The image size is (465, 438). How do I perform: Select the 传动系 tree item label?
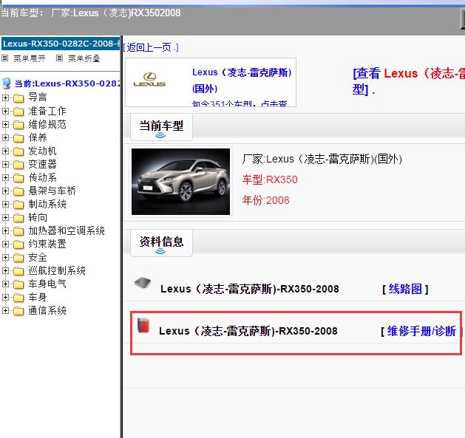43,178
